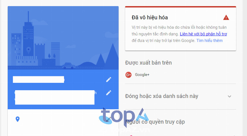This screenshot has width=247, height=136.
Task: Expand the chevron beside "Đóng hoặc xóa danh sách này"
Action: 230,96
